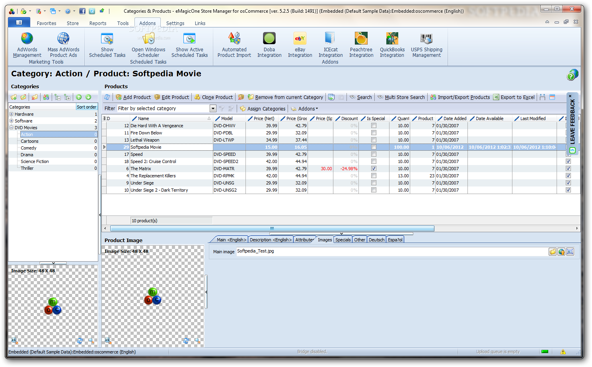
Task: Browse for main image file folder icon
Action: [x=553, y=252]
